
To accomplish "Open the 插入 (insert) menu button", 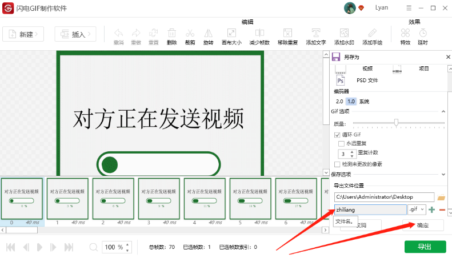I will 75,34.
